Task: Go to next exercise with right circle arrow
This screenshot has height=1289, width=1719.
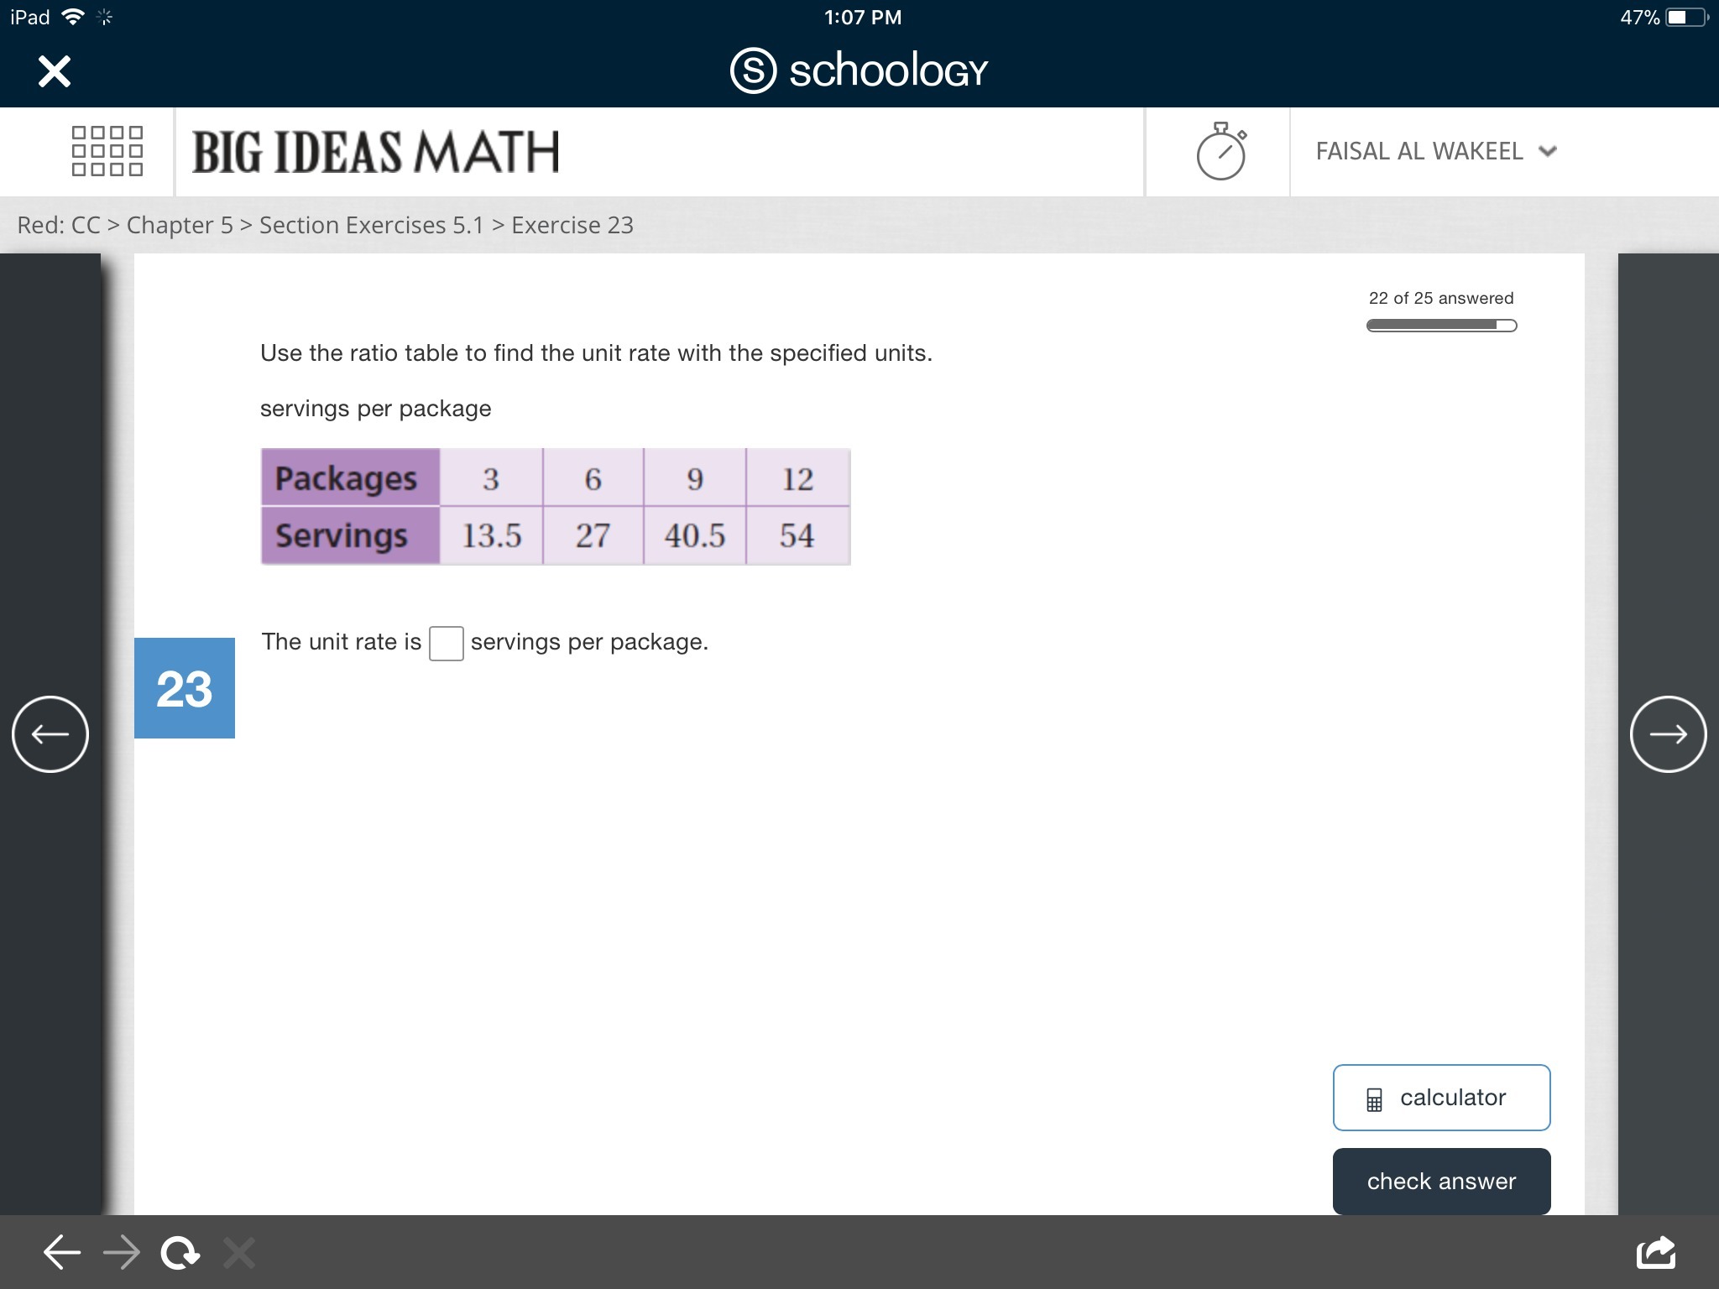Action: [1668, 734]
